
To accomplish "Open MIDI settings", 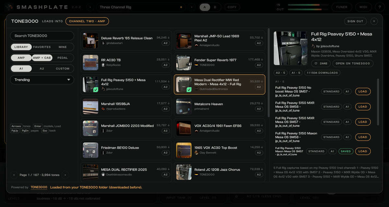I will click(x=364, y=7).
